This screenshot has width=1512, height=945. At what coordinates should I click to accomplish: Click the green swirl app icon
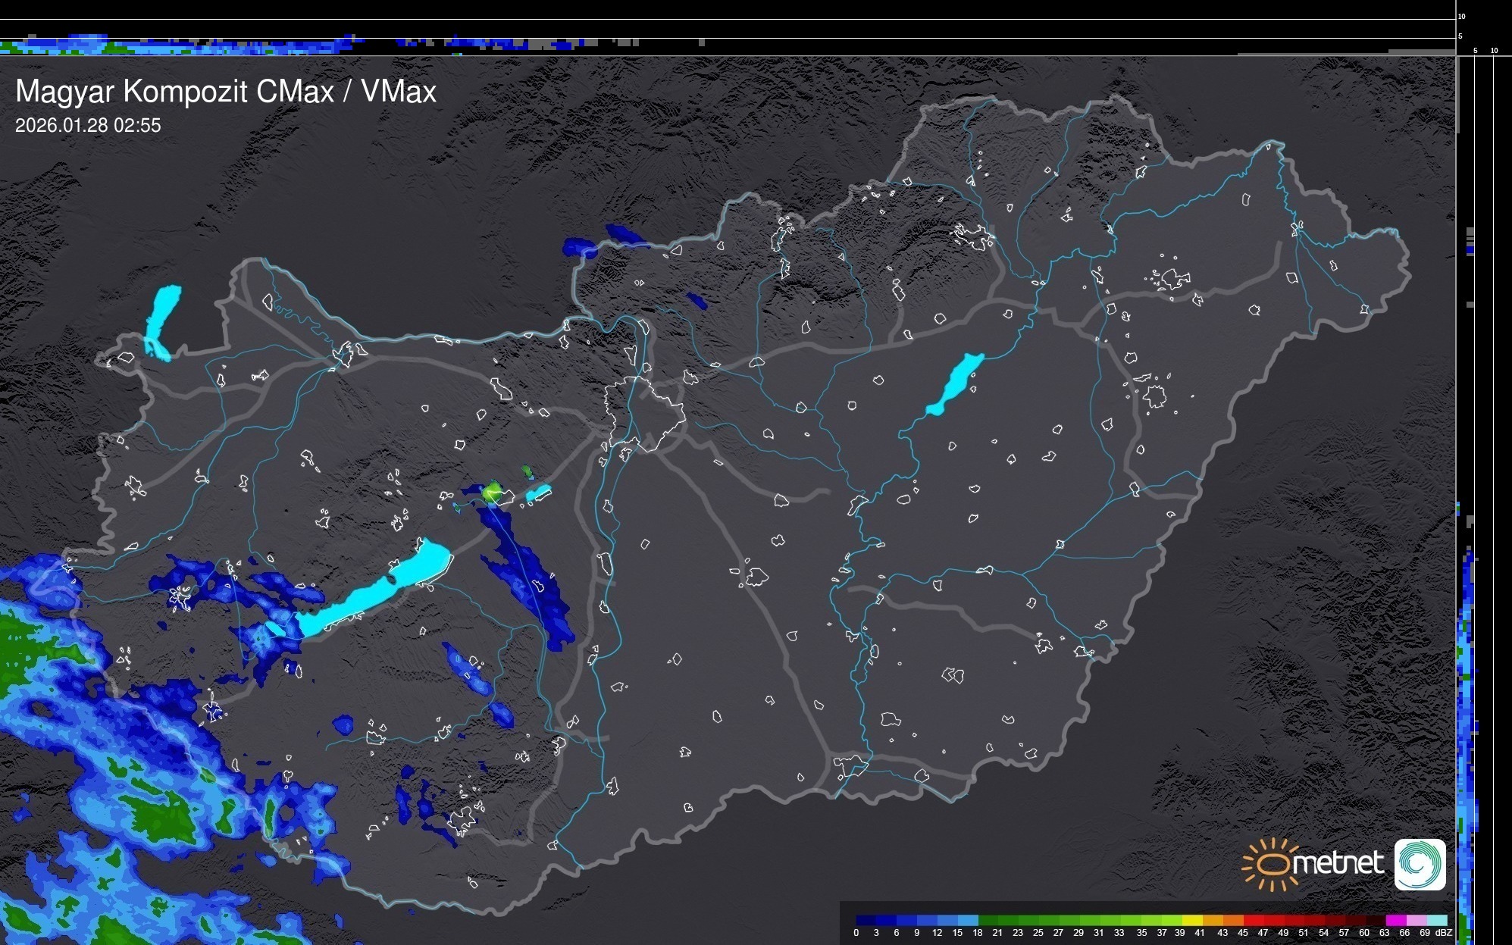1420,864
